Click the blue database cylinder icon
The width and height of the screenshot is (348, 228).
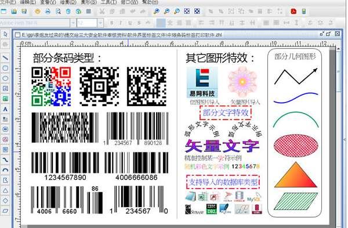pos(68,11)
